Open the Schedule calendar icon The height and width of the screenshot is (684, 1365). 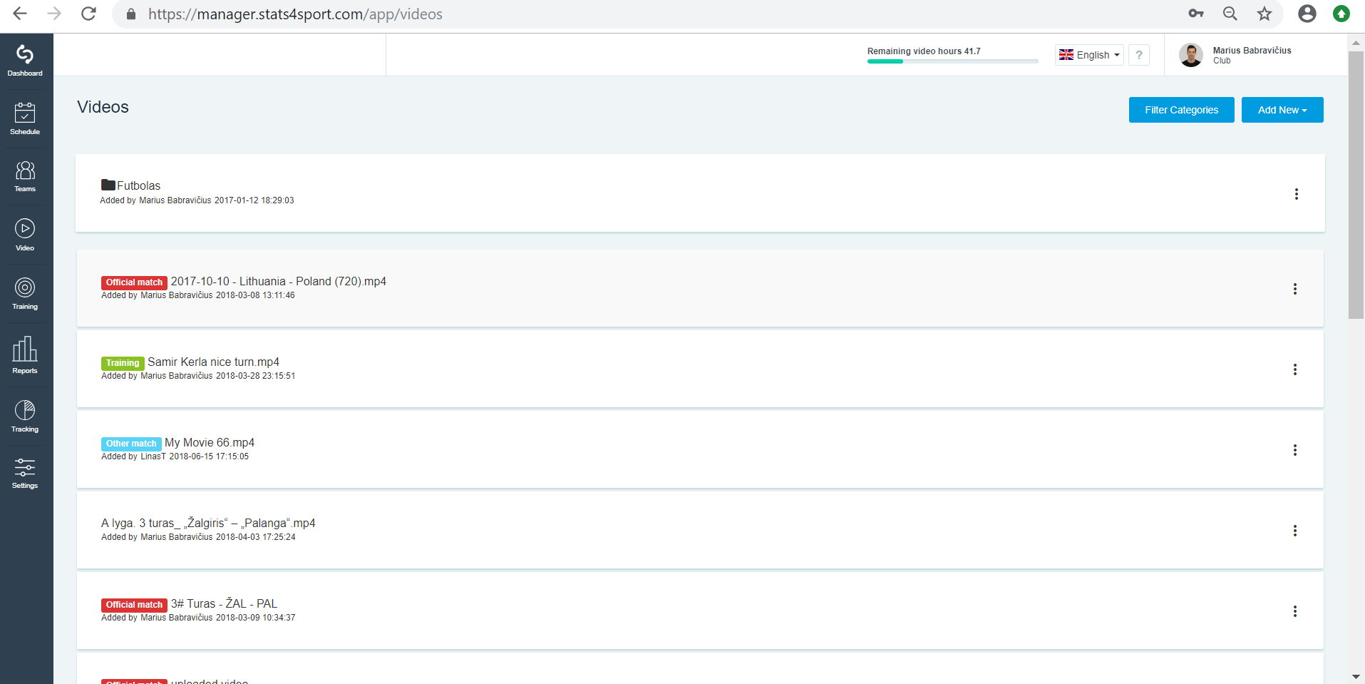[x=25, y=118]
